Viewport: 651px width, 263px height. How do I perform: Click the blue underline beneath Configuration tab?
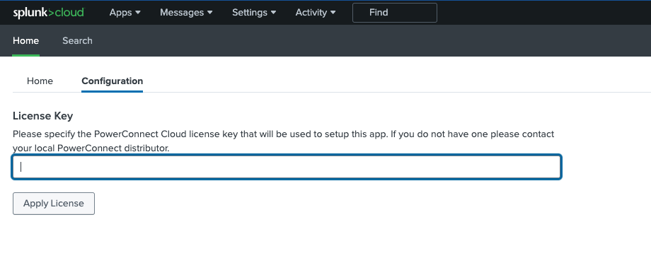click(x=112, y=91)
